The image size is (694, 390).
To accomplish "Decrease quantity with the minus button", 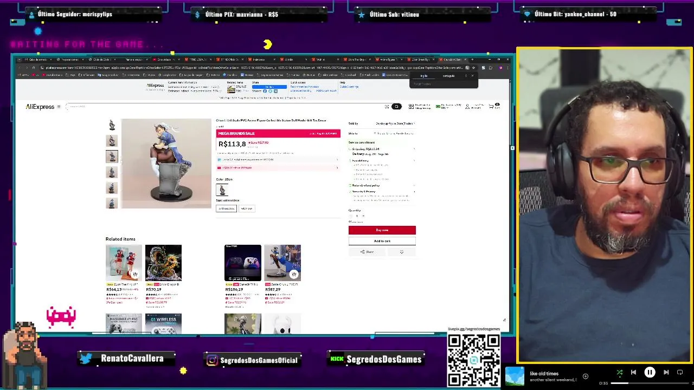I will click(x=351, y=216).
